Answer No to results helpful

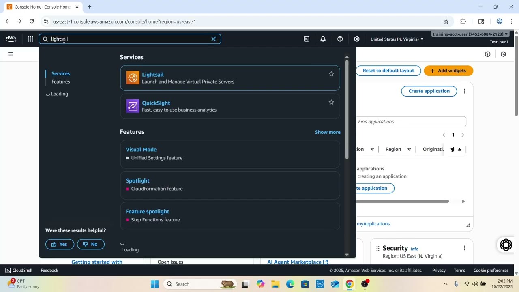[x=90, y=244]
